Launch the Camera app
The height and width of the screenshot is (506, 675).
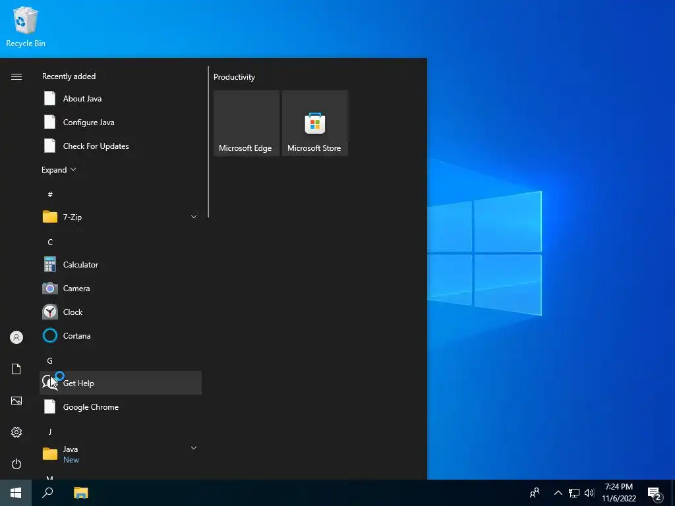click(121, 289)
